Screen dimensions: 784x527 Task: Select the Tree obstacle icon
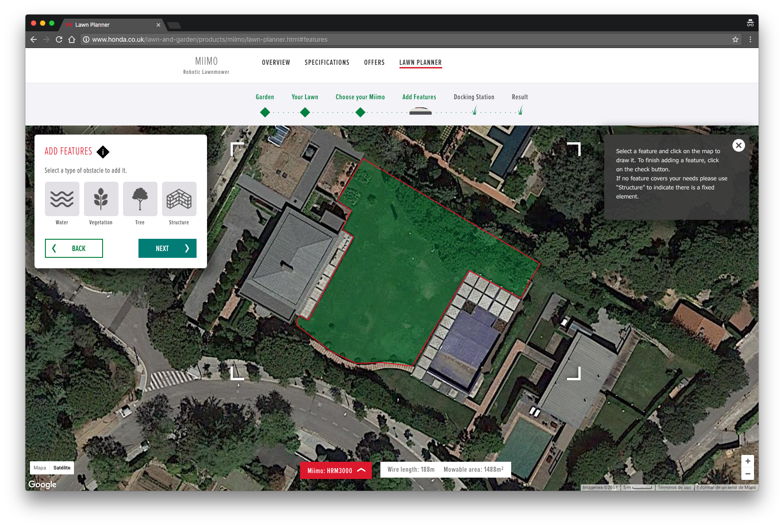140,199
